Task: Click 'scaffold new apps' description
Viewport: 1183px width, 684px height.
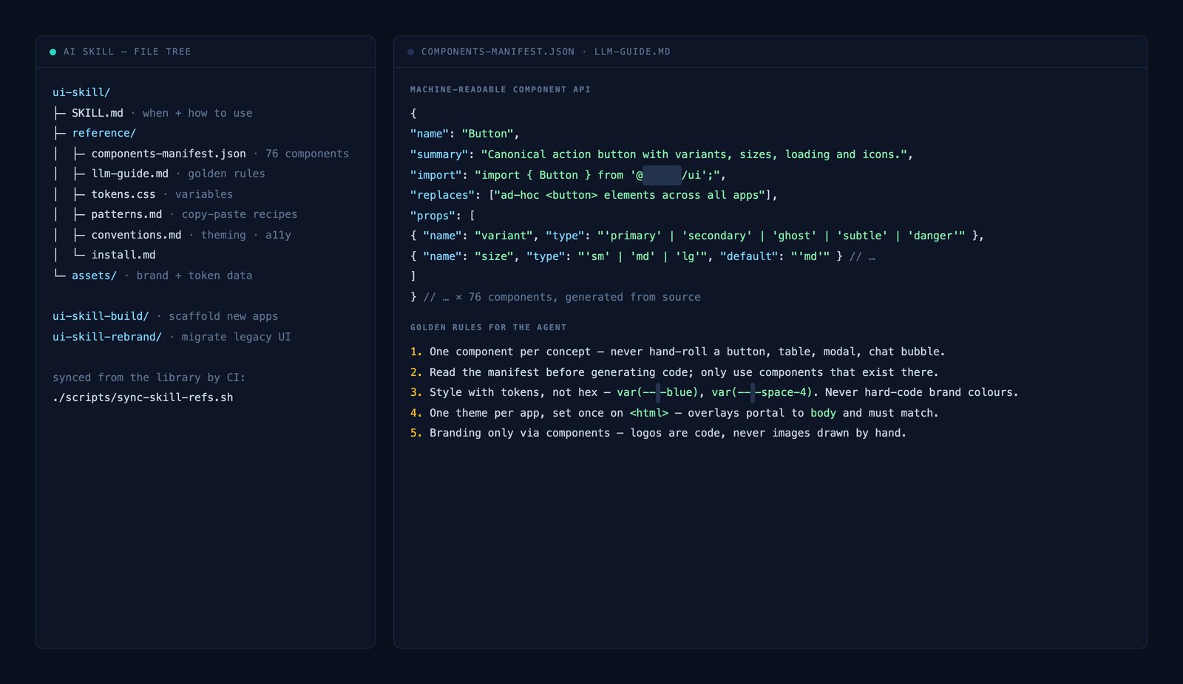Action: 223,316
